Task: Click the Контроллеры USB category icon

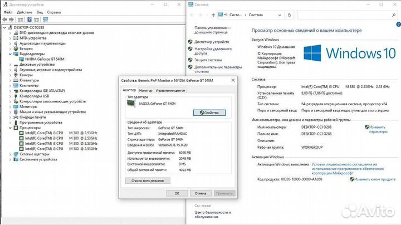Action: point(16,96)
